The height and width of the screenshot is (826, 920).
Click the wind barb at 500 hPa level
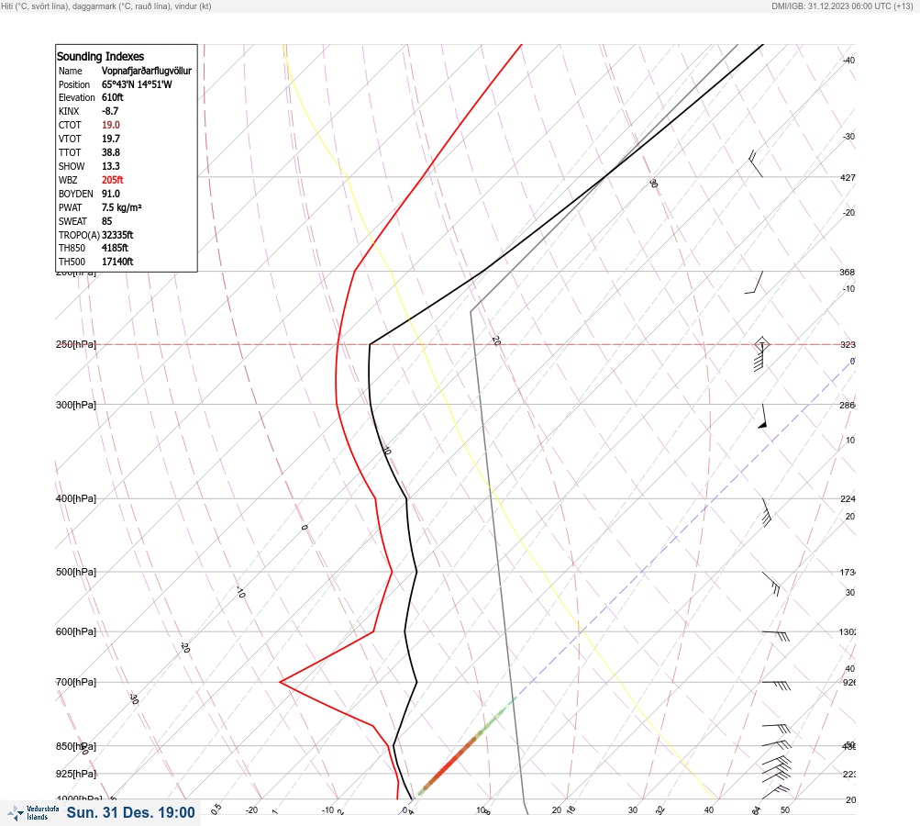771,584
